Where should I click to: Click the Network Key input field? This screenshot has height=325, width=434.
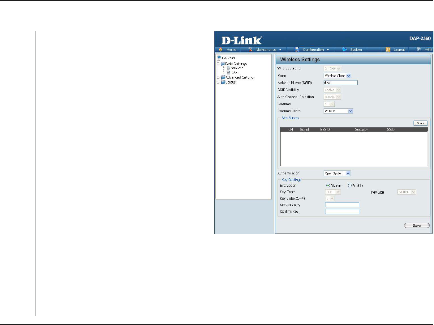pyautogui.click(x=342, y=205)
